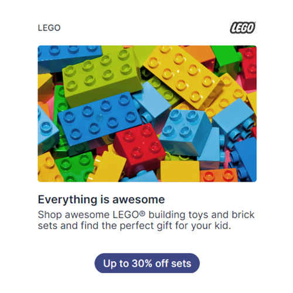
Task: Click the '30%' text on the button
Action: click(x=142, y=263)
